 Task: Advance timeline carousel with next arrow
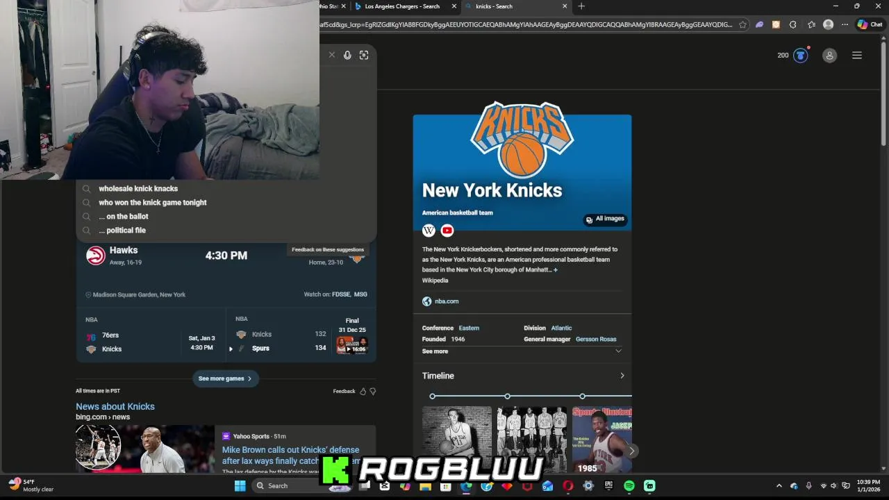pyautogui.click(x=631, y=451)
